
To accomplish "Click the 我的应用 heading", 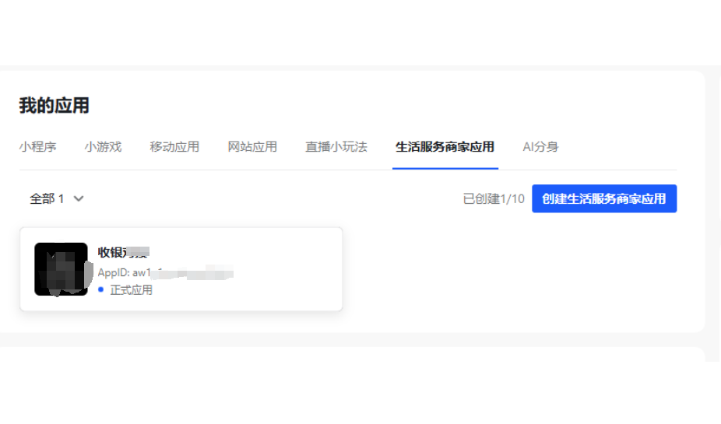I will pos(54,106).
